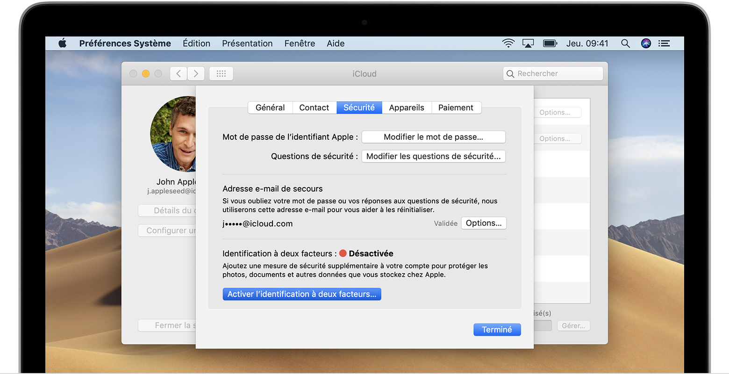Screen dimensions: 729x374
Task: Click the Fermer la session button
Action: [167, 325]
